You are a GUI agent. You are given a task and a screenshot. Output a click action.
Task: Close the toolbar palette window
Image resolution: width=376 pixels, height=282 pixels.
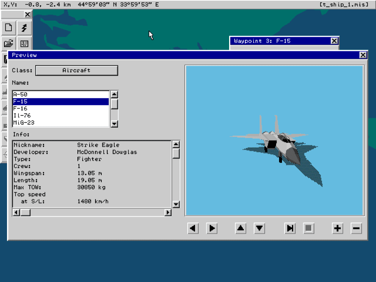pyautogui.click(x=28, y=15)
